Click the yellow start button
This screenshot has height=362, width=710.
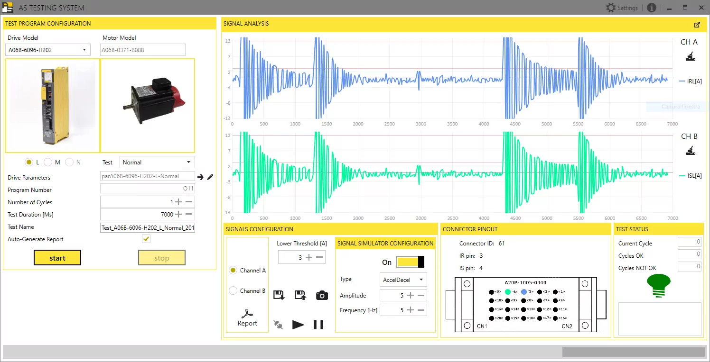[57, 258]
